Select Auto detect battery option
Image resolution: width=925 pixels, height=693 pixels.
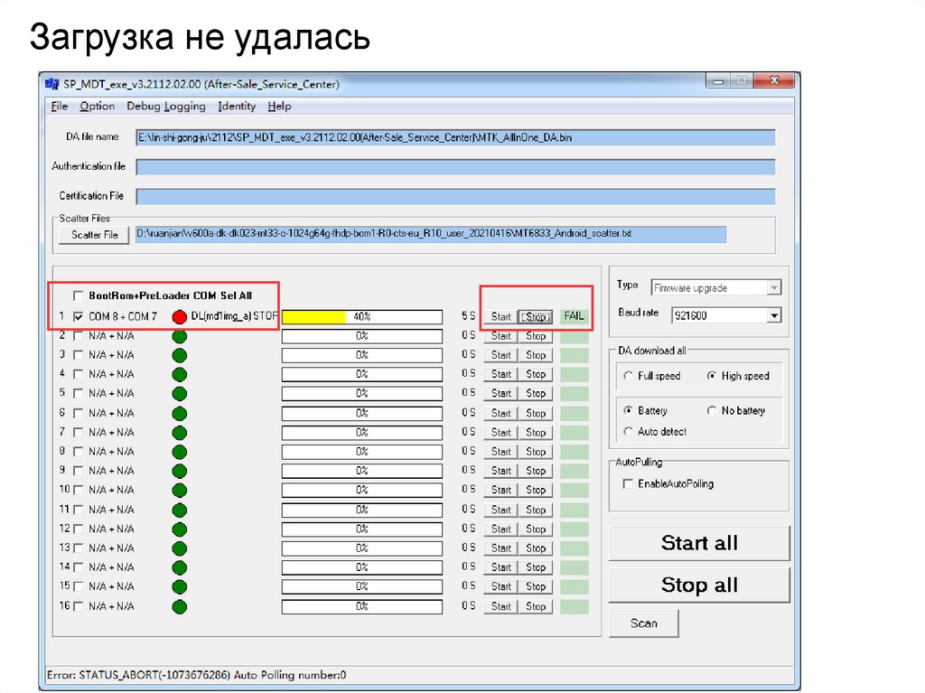pyautogui.click(x=629, y=432)
